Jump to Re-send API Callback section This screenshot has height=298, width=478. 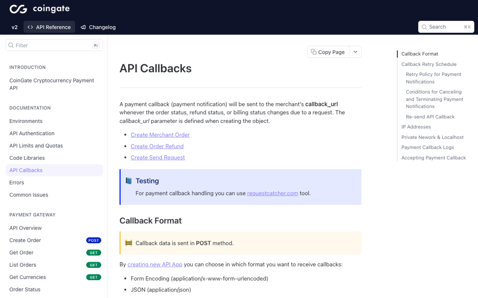tap(430, 117)
